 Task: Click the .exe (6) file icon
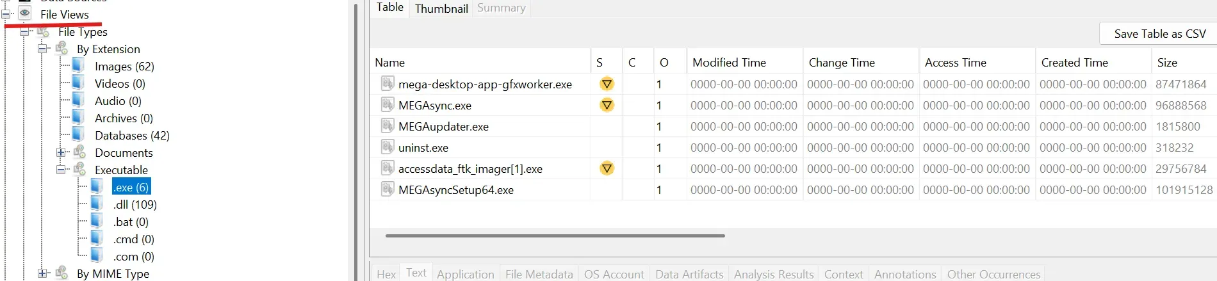[x=97, y=186]
